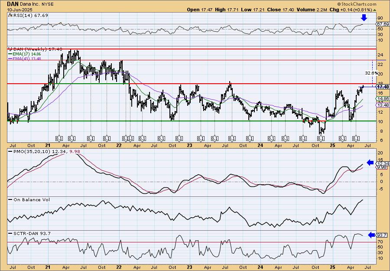Click the EMA(17) 14.86 legend text
The image size is (390, 271).
click(27, 54)
